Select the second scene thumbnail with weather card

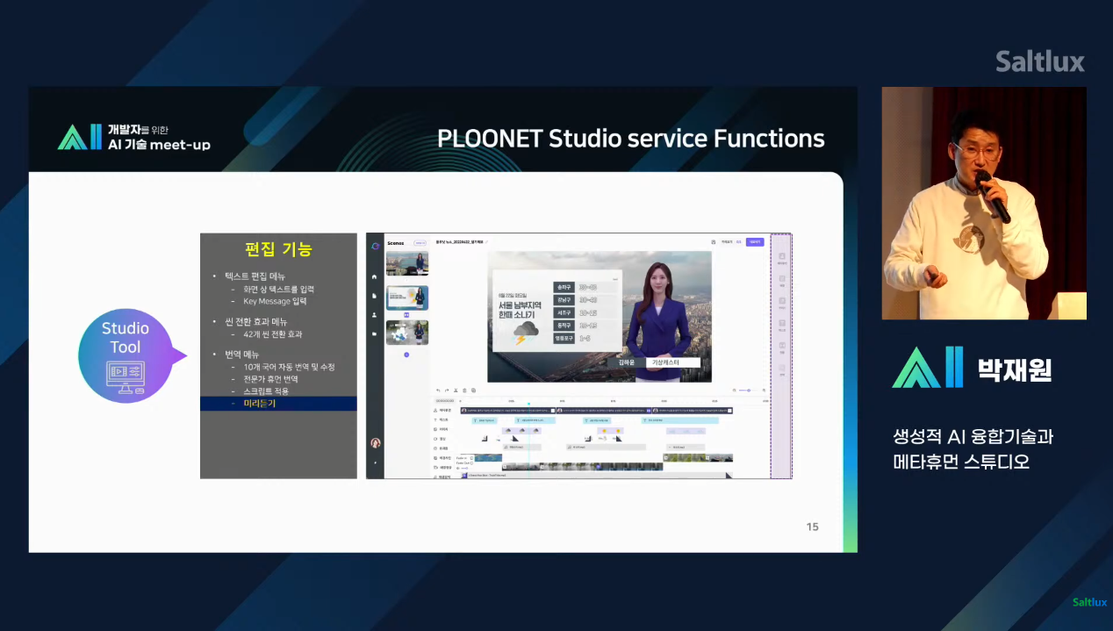coord(407,298)
